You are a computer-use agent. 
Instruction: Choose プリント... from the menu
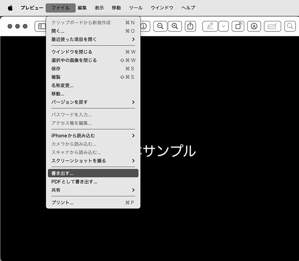(93, 202)
